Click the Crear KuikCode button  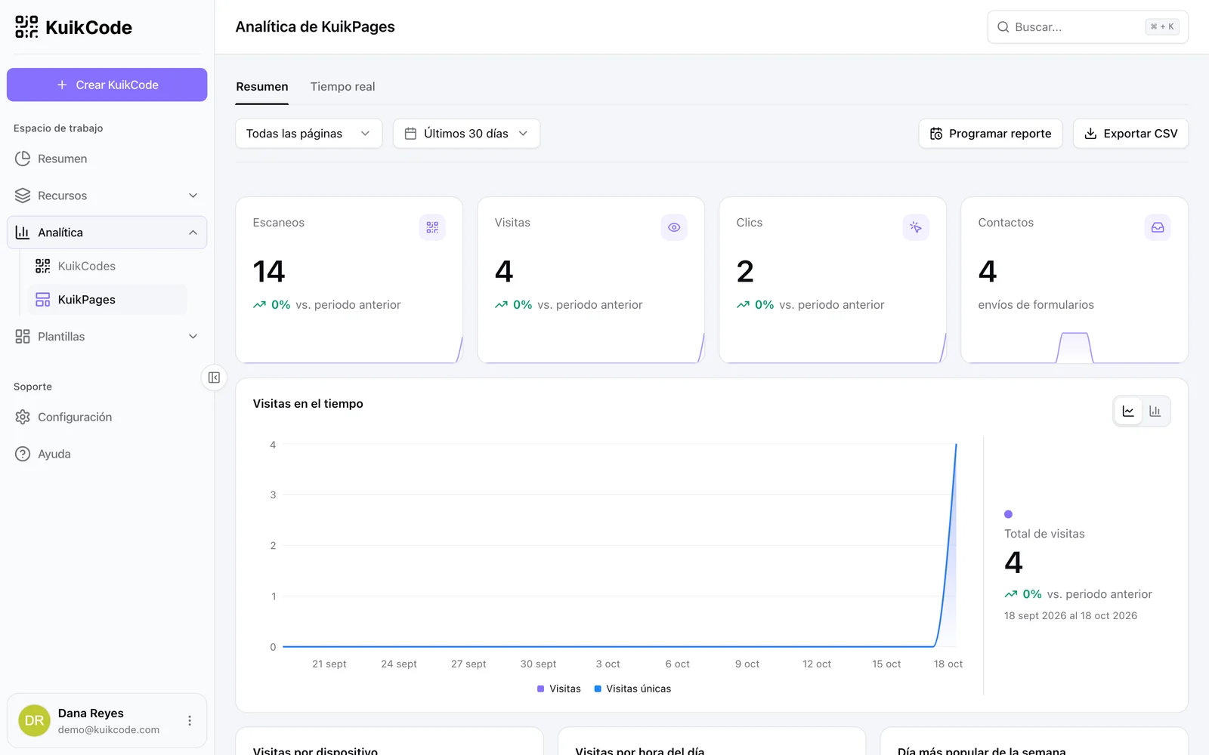tap(107, 85)
